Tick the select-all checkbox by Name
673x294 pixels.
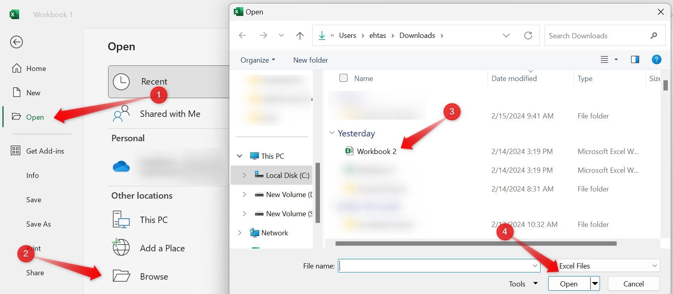tap(343, 78)
